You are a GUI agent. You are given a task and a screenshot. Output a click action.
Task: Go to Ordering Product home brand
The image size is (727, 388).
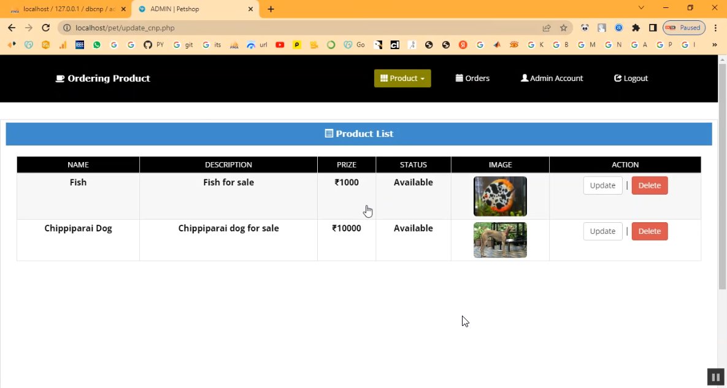pos(102,79)
